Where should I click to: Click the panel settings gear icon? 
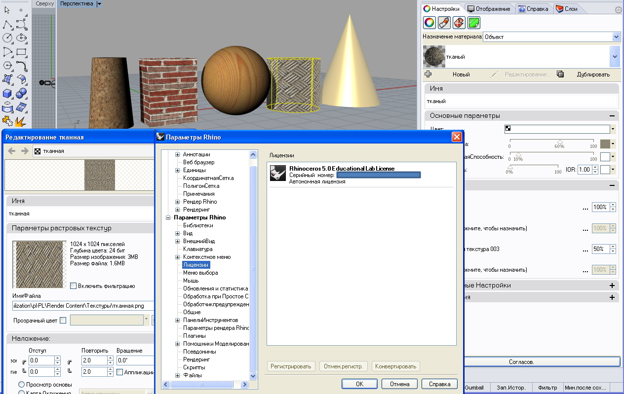click(x=618, y=9)
